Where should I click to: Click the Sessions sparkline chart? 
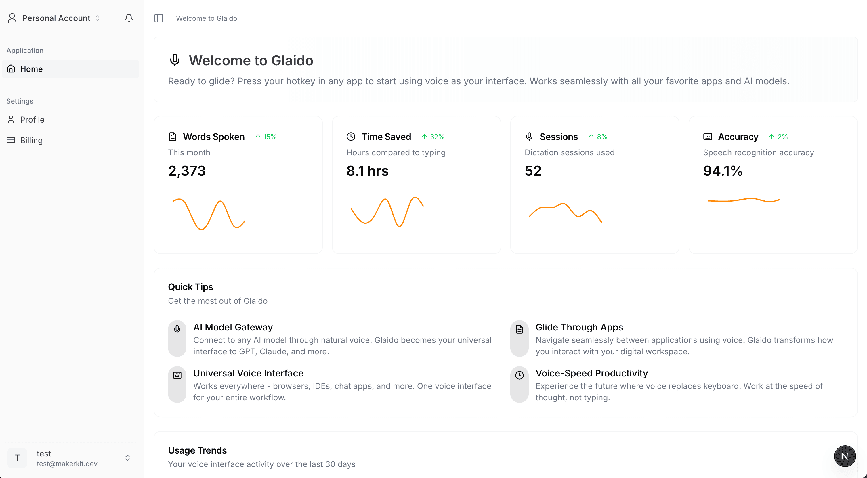click(566, 213)
